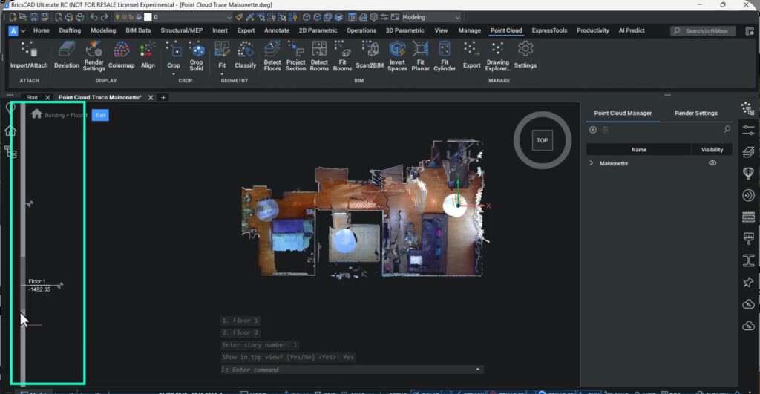Open the I-beam profiles panel in sidebar
The height and width of the screenshot is (394, 760).
748,260
